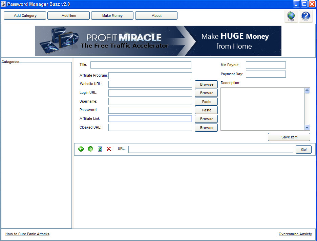Screen dimensions: 317x241
Task: Go back with the green left arrow
Action: coord(81,149)
